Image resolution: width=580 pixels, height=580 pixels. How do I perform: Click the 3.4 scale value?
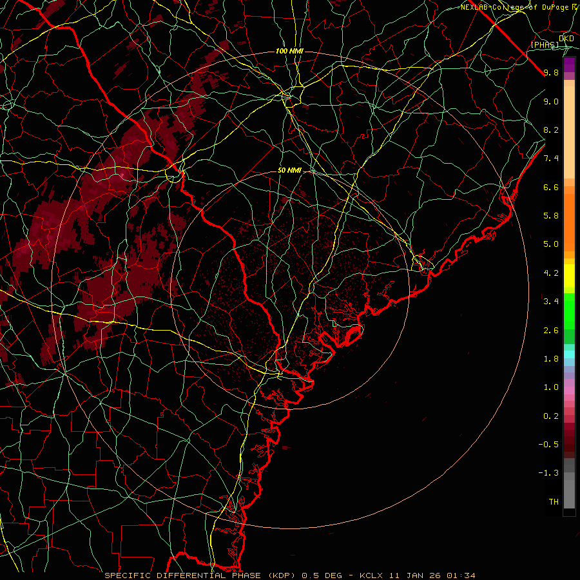pos(551,302)
